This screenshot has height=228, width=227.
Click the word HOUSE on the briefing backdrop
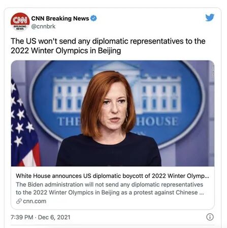pyautogui.click(x=157, y=121)
